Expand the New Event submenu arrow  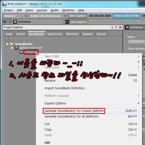tap(139, 67)
